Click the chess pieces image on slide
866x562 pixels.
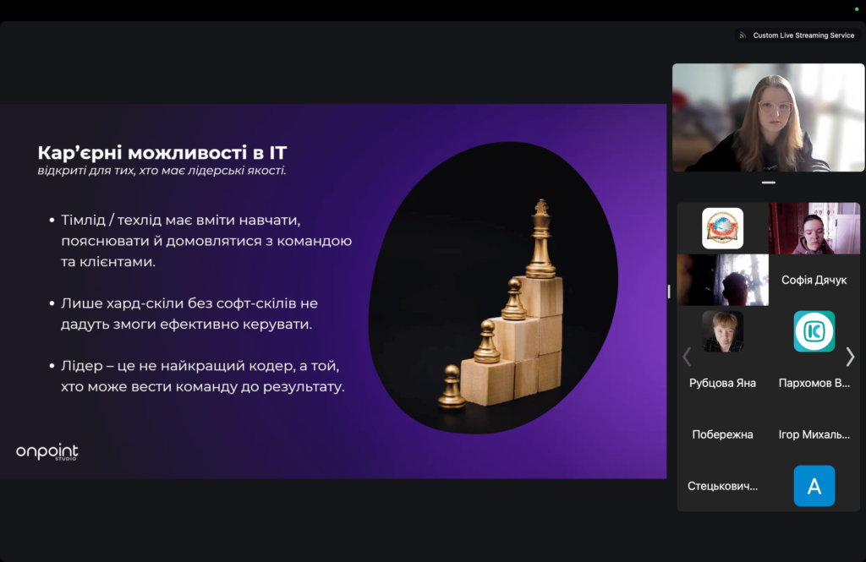493,287
